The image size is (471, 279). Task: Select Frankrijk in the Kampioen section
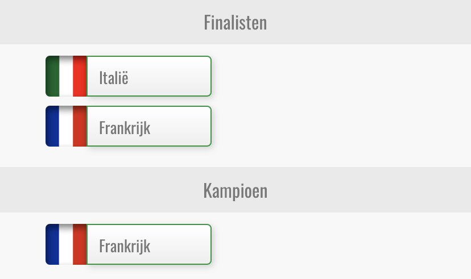[129, 244]
